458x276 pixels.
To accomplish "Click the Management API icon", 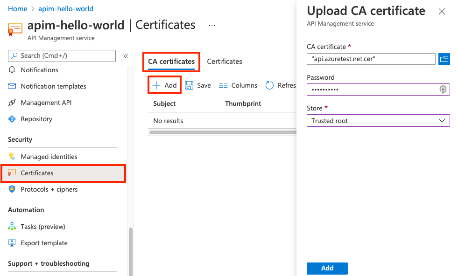I will point(12,103).
